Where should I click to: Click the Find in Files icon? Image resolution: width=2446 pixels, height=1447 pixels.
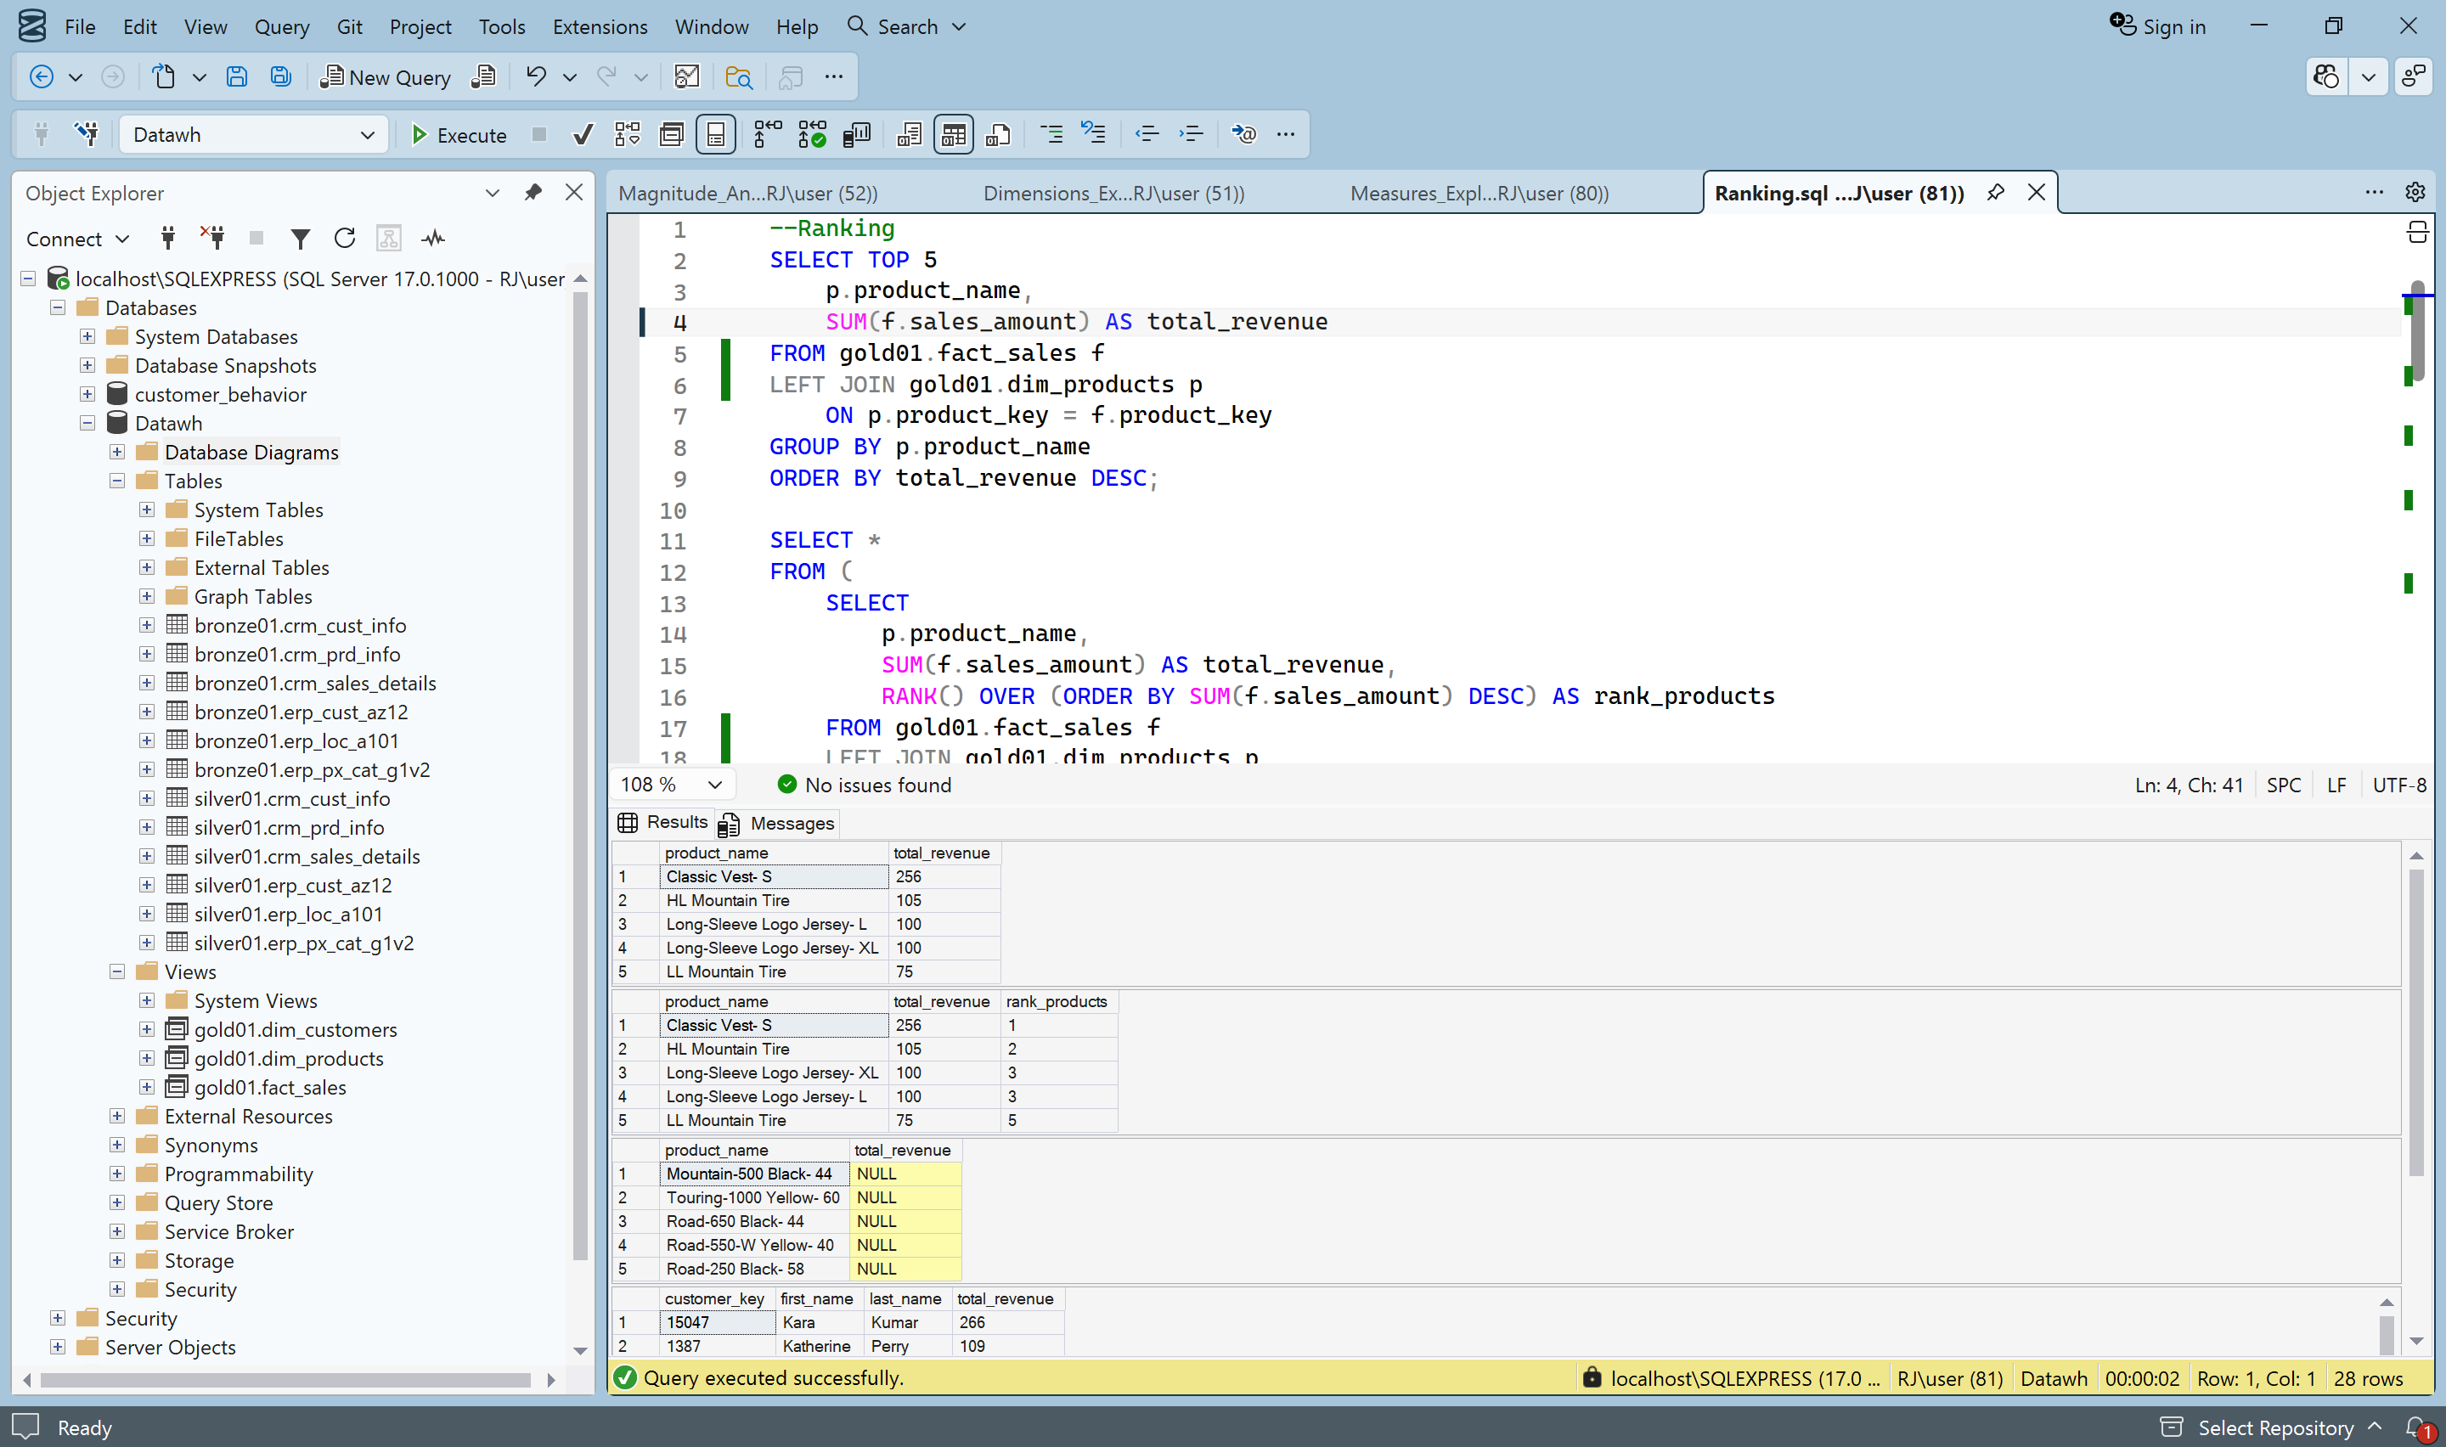click(739, 76)
